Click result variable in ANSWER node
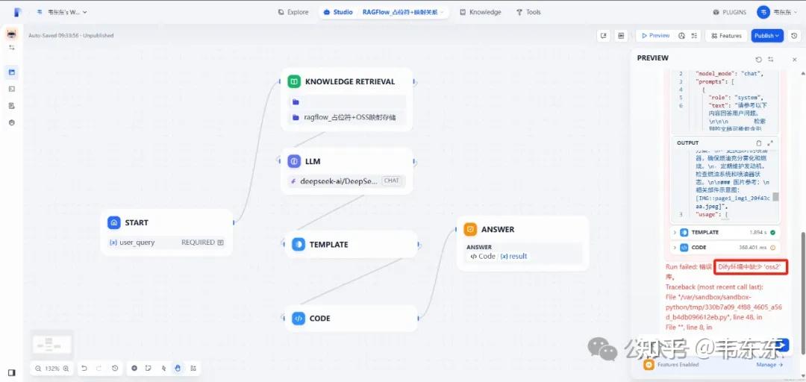Image resolution: width=806 pixels, height=382 pixels. click(513, 256)
